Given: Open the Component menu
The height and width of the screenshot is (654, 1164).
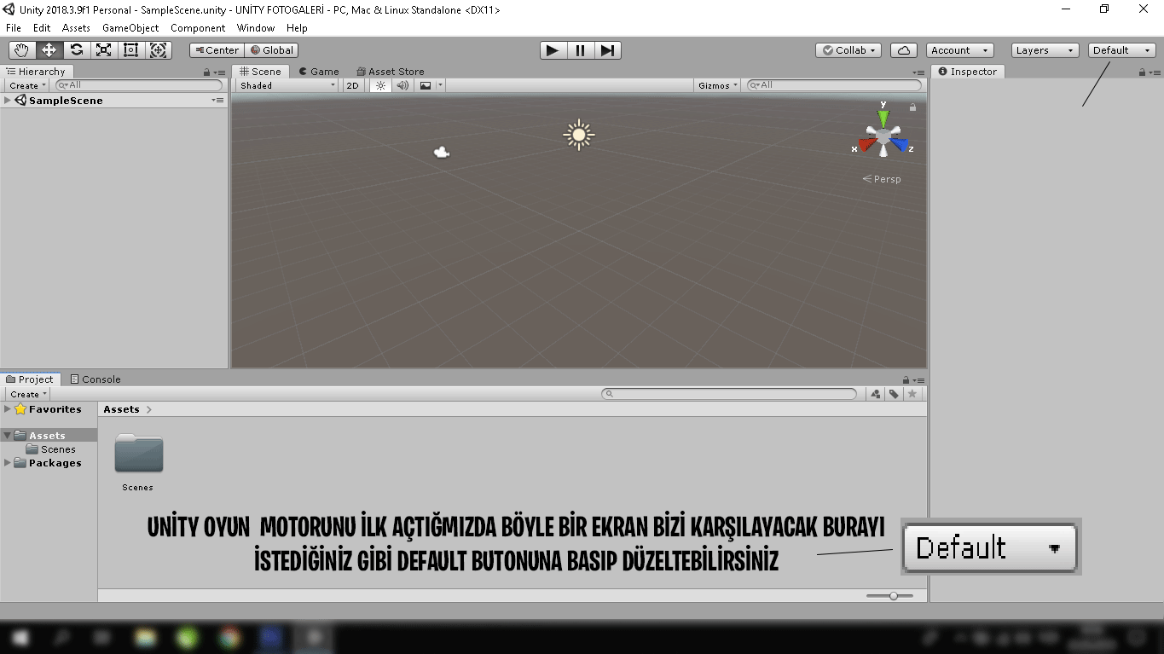Looking at the screenshot, I should [198, 28].
